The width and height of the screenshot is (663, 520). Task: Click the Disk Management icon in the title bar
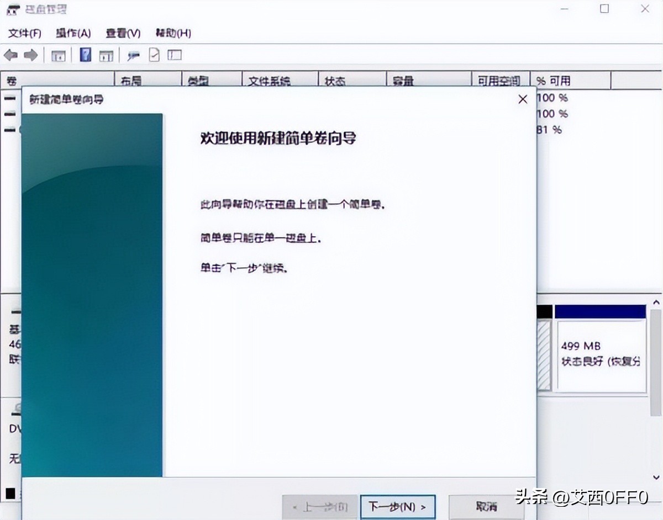(x=12, y=9)
